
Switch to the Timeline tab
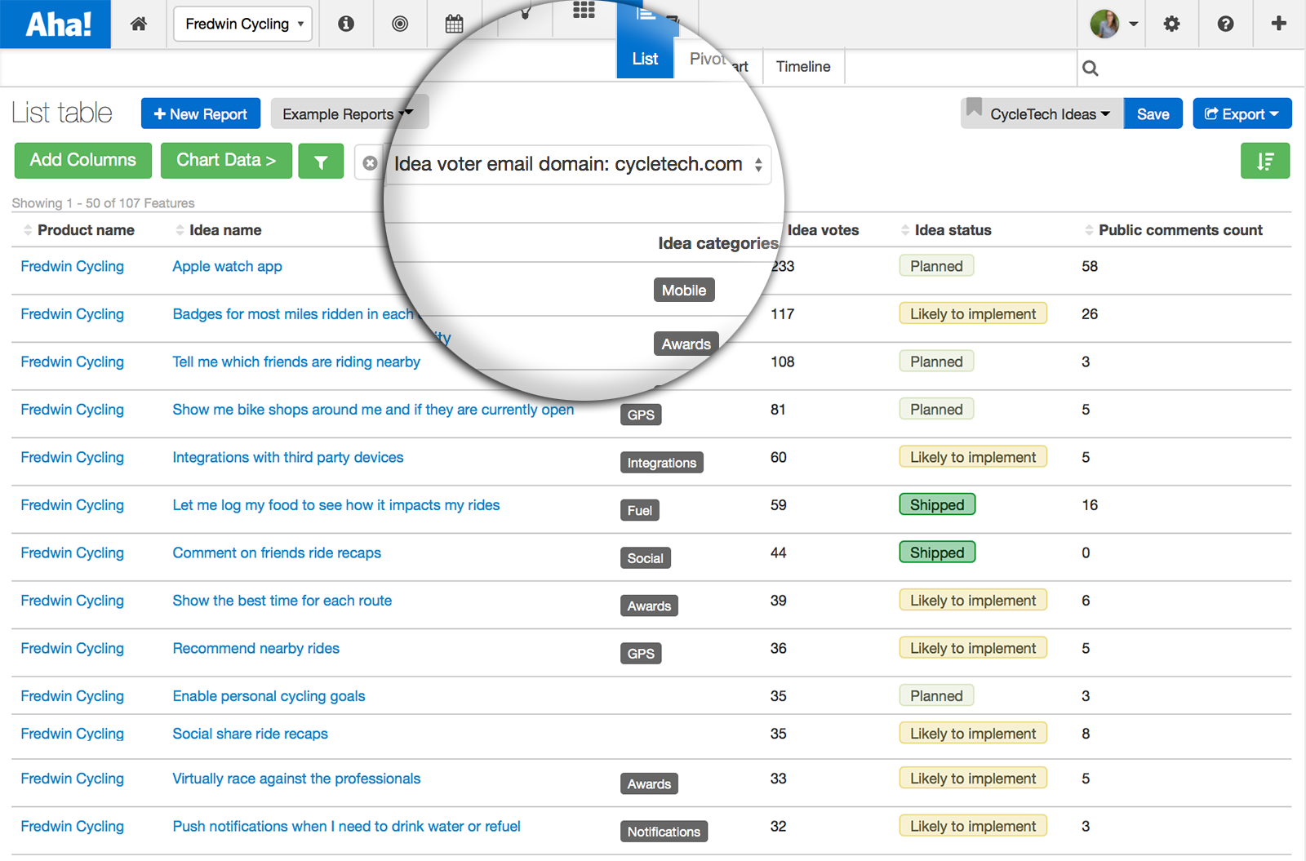[x=802, y=66]
